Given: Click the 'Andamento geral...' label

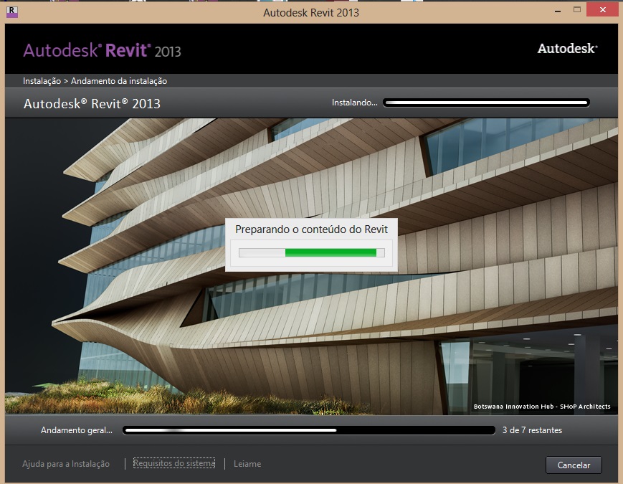Looking at the screenshot, I should click(76, 430).
